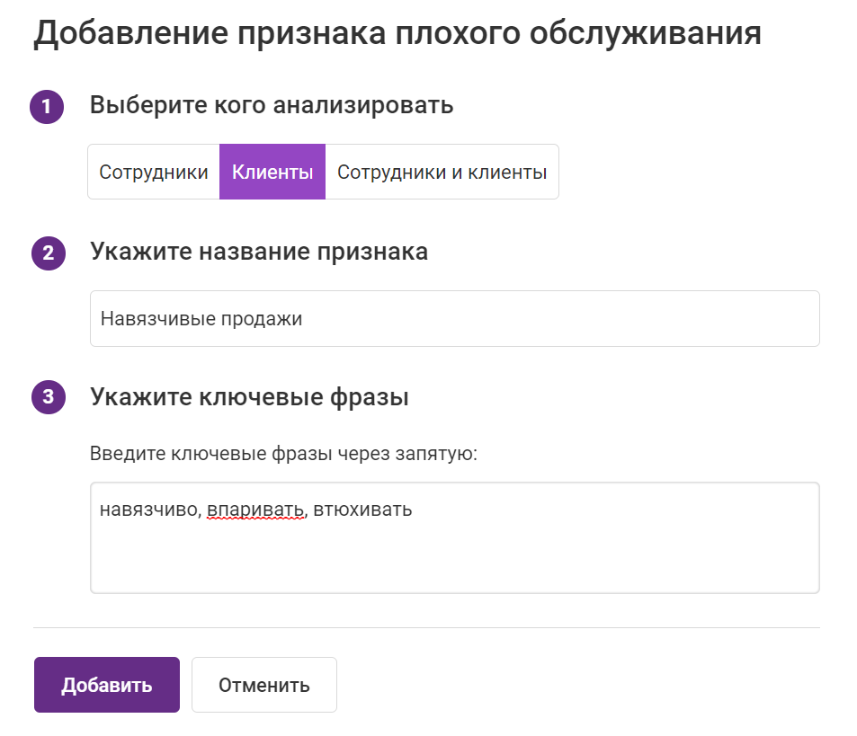Click the page title "Добавление признака плохого обслуживания"
Image resolution: width=857 pixels, height=736 pixels.
[397, 33]
